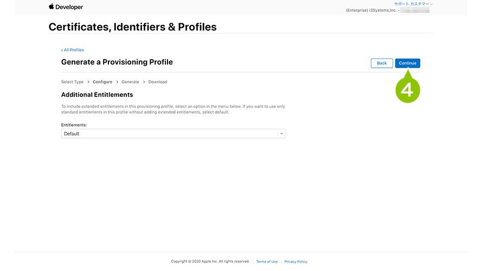Viewport: 482px width, 271px height.
Task: Open Terms of Use footer link
Action: [x=267, y=261]
